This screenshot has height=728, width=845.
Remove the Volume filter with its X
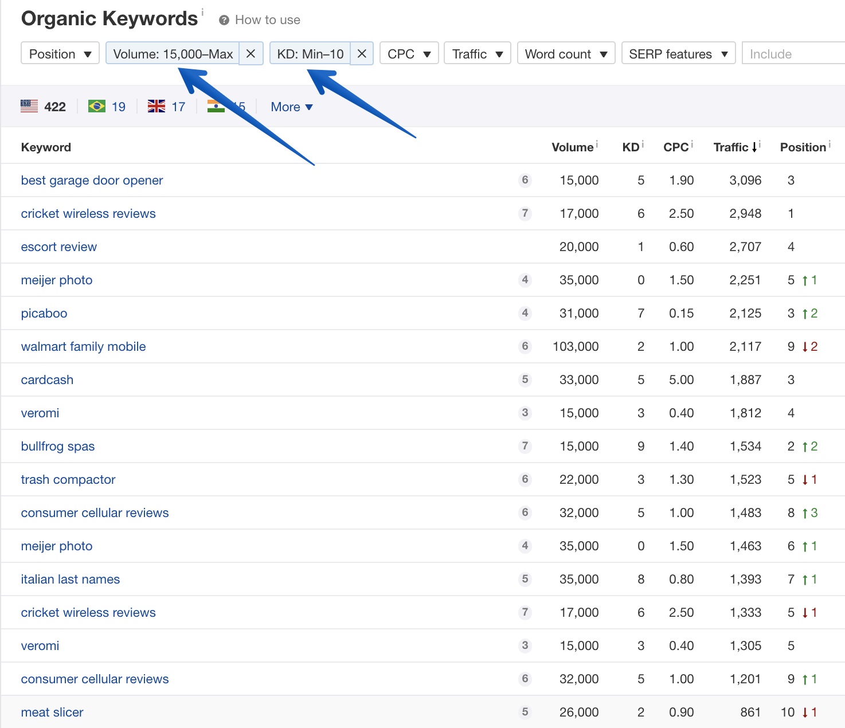(251, 53)
